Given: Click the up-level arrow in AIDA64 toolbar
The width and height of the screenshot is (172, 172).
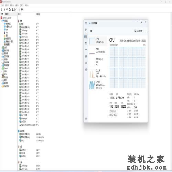Looking at the screenshot, I should click(x=7, y=10).
